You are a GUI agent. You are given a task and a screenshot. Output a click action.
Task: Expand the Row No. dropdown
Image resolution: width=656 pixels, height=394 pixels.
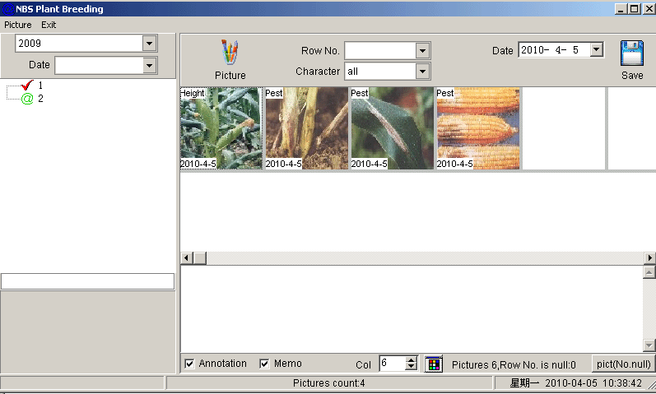[422, 51]
